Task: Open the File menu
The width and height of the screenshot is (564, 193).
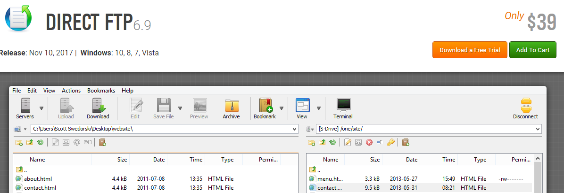Action: point(17,91)
